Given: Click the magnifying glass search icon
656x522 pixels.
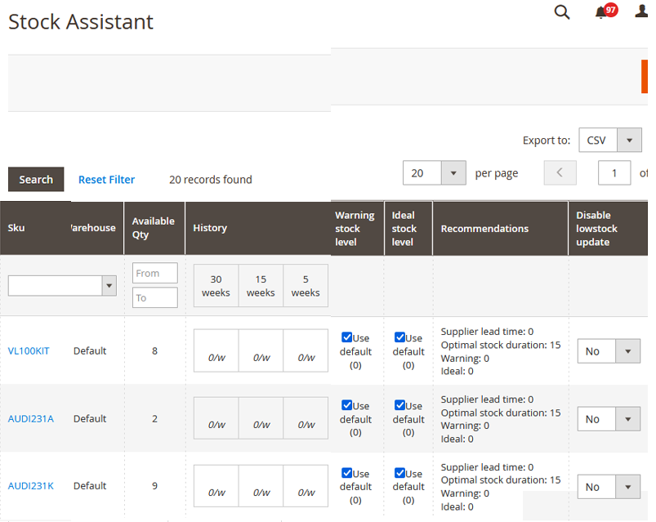Looking at the screenshot, I should 562,12.
